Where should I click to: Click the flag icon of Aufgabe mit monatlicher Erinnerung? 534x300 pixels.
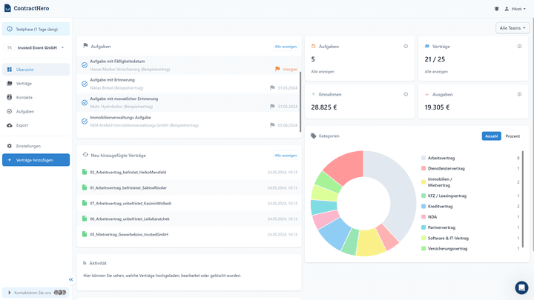[x=272, y=107]
